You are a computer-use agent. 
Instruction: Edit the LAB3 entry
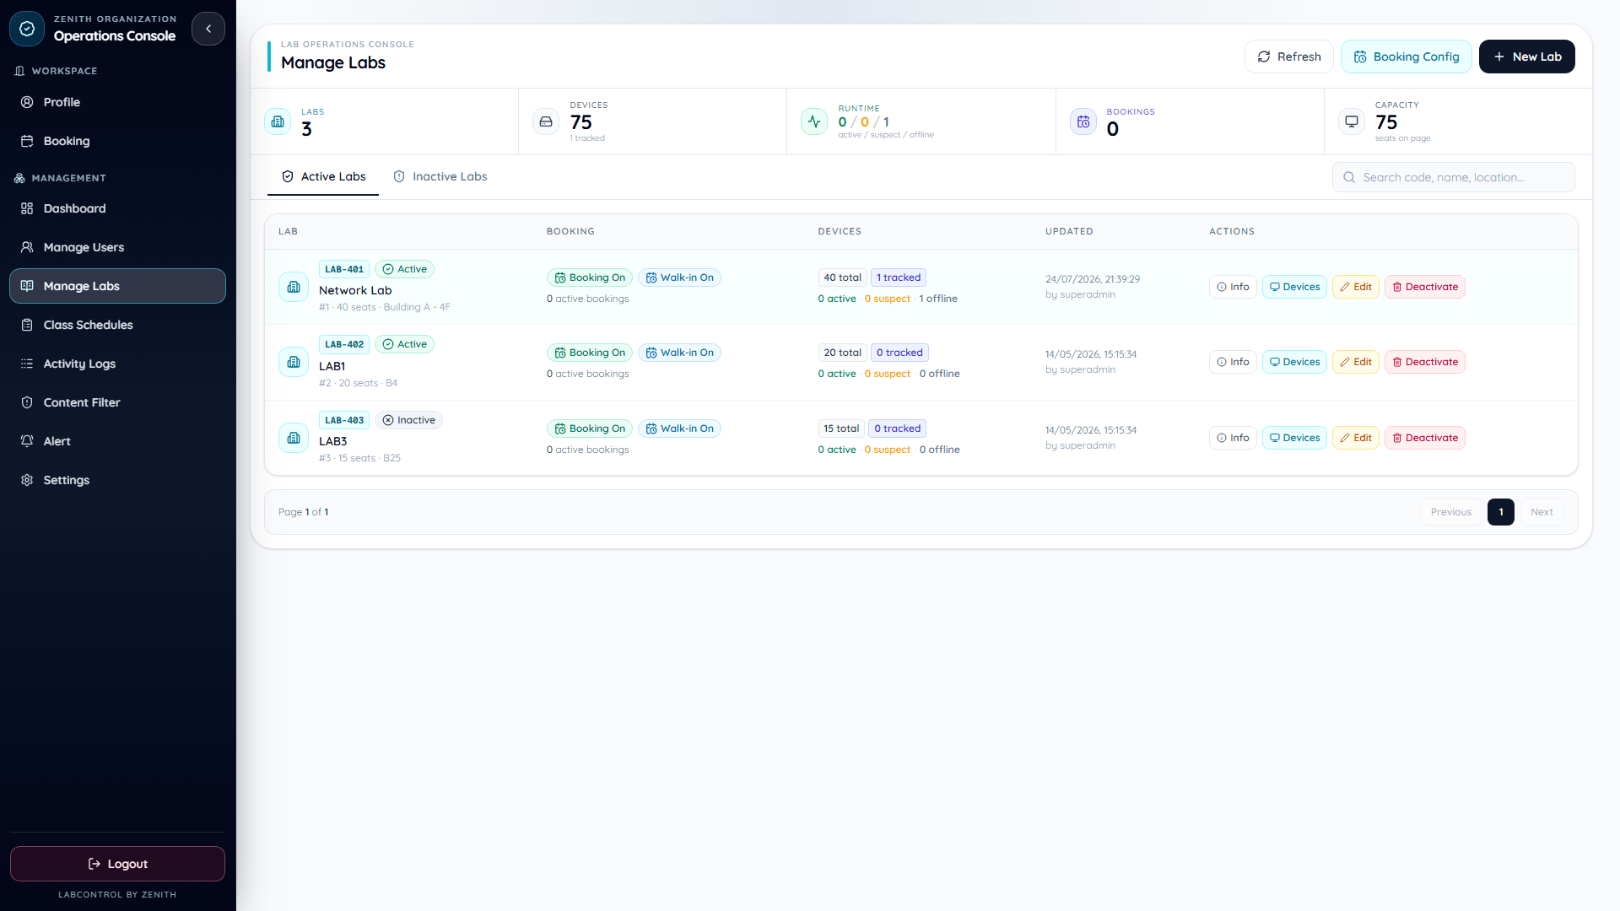(x=1355, y=438)
